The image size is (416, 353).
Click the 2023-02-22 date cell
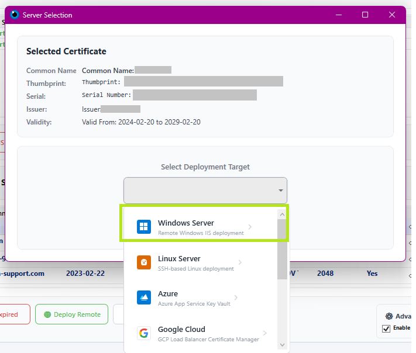coord(85,274)
